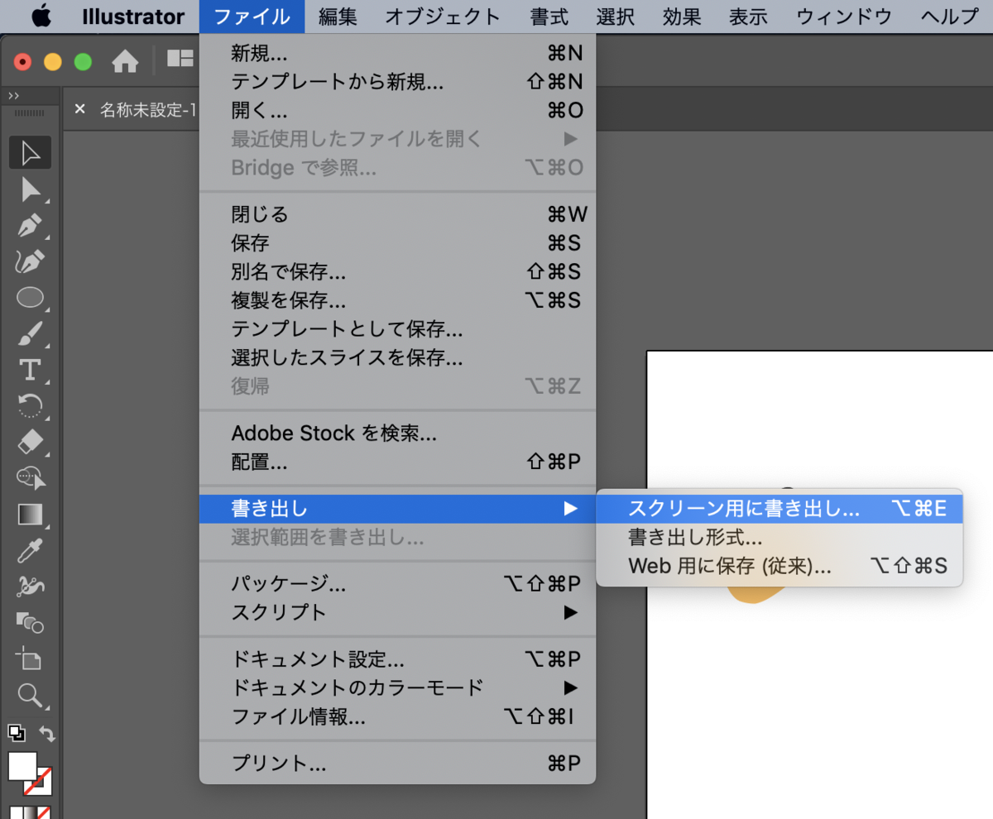Viewport: 993px width, 819px height.
Task: Select the Selection tool arrow
Action: point(30,153)
